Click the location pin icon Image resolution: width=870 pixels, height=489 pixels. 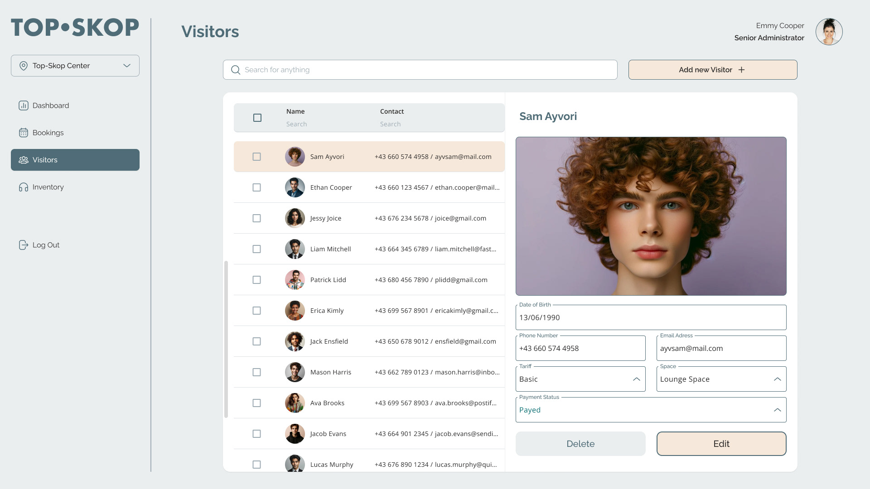pos(24,66)
